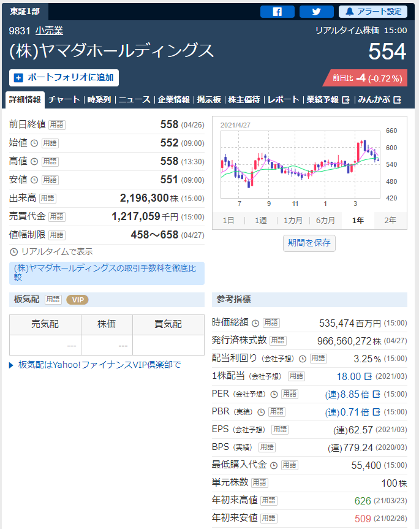Open the ニュース tab

click(x=135, y=100)
